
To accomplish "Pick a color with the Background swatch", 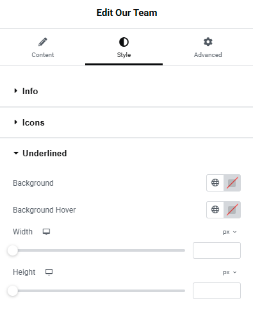I will click(x=232, y=183).
